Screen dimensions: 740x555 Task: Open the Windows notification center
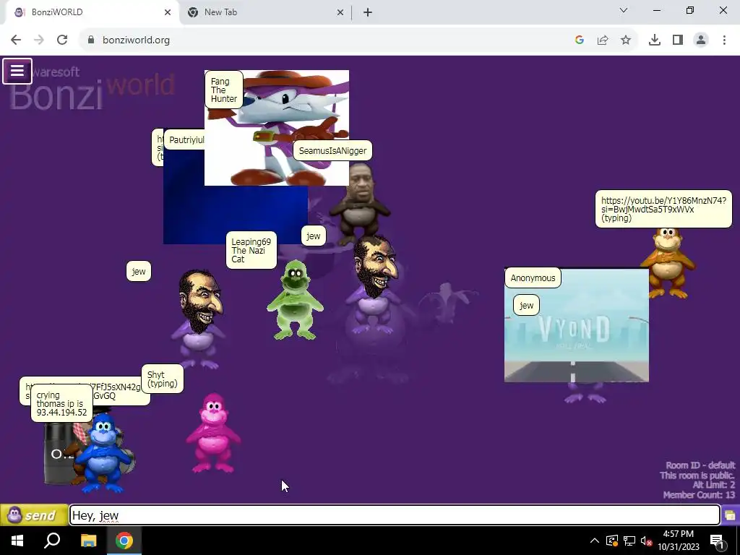click(718, 541)
